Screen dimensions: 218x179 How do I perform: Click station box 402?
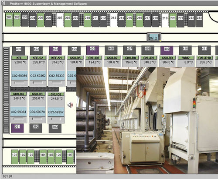[36, 50]
